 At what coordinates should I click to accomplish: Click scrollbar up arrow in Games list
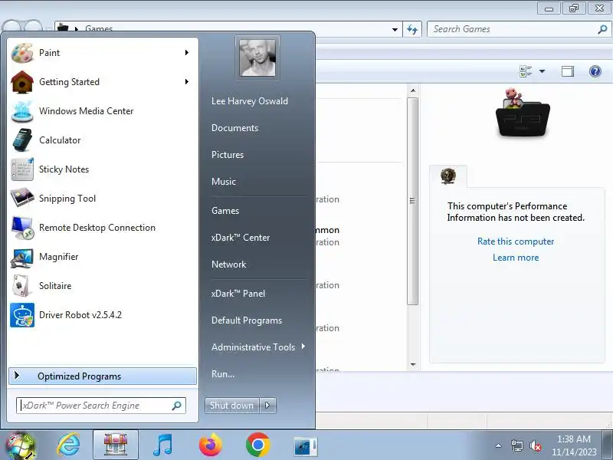point(413,90)
